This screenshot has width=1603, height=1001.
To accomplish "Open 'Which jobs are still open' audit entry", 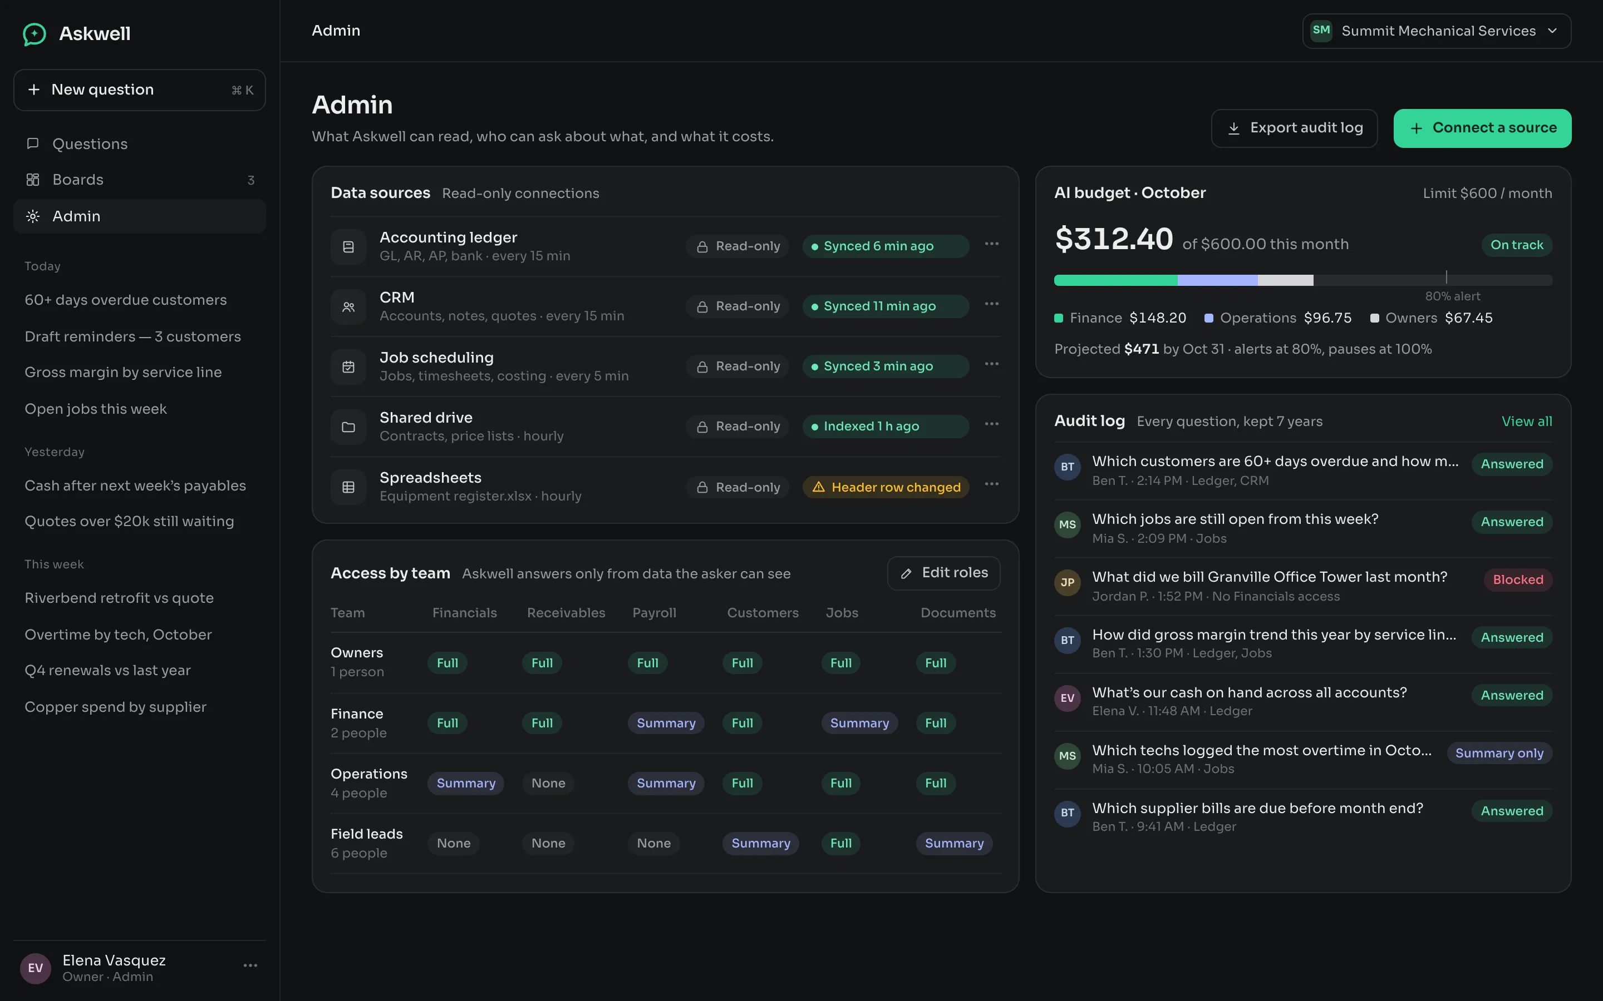I will (x=1304, y=528).
